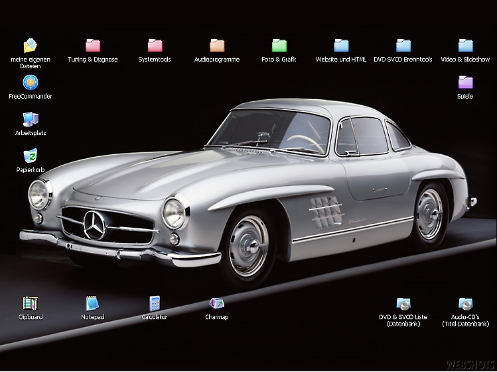Click the 'Papierkorb' label text
Viewport: 497px width, 372px height.
coord(31,169)
